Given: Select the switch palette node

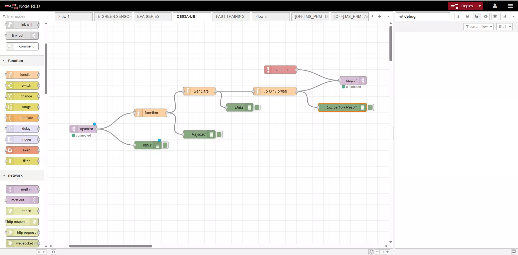Looking at the screenshot, I should coord(22,86).
